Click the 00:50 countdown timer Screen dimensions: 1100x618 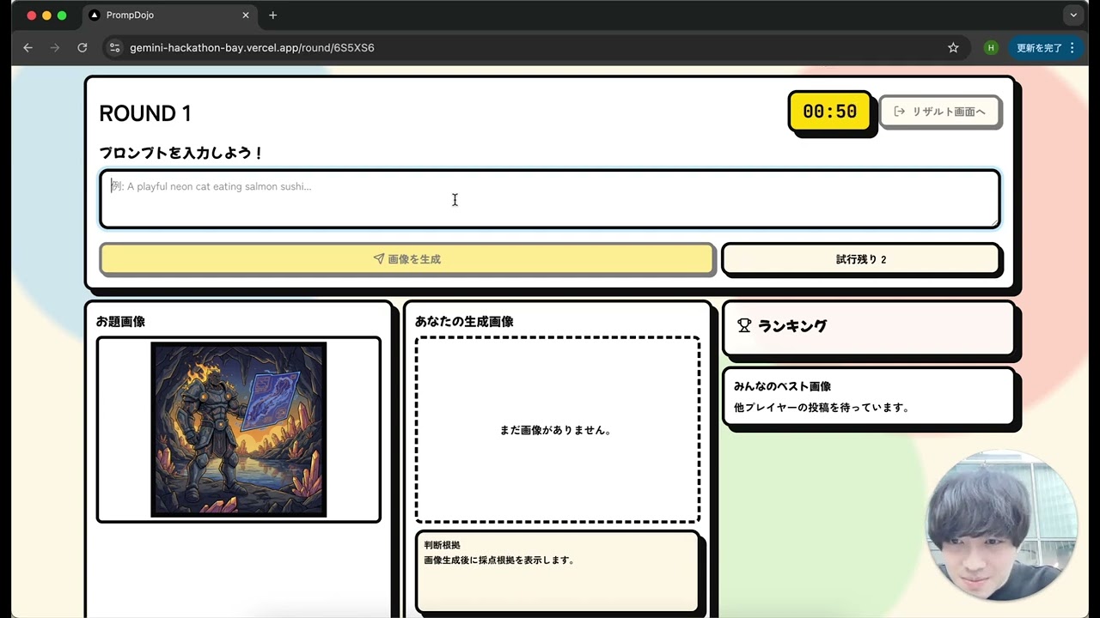pyautogui.click(x=829, y=112)
